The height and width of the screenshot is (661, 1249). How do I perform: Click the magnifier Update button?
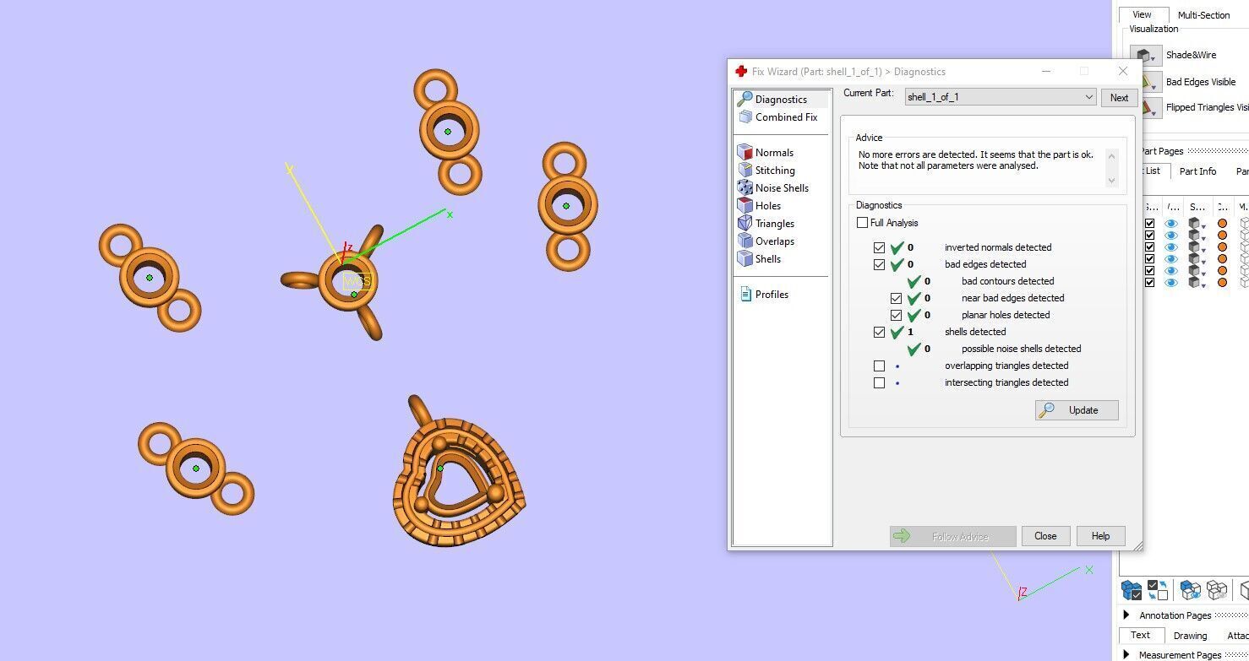pos(1077,410)
